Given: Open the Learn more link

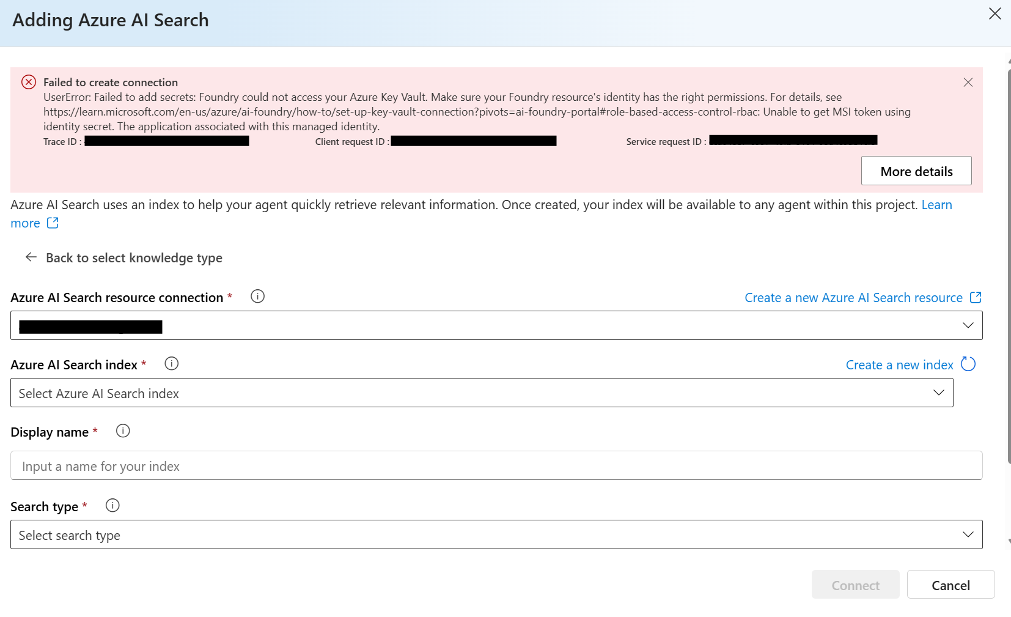Looking at the screenshot, I should [x=936, y=205].
